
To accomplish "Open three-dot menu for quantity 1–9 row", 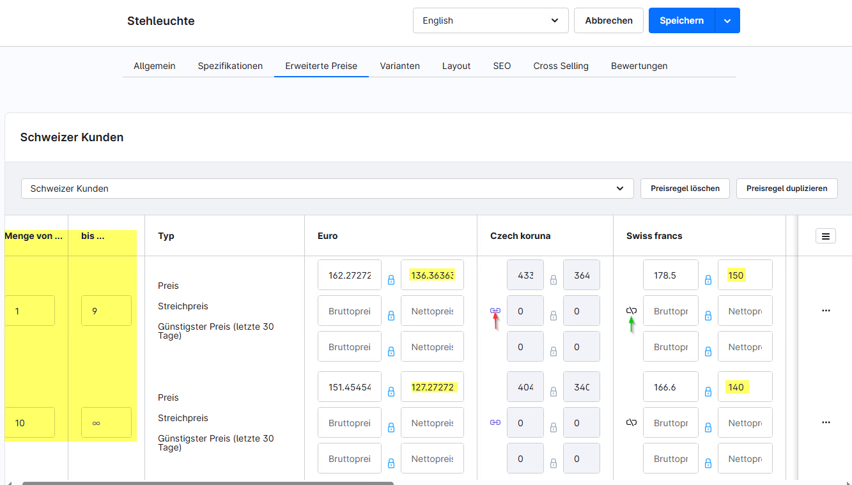I will click(x=826, y=311).
